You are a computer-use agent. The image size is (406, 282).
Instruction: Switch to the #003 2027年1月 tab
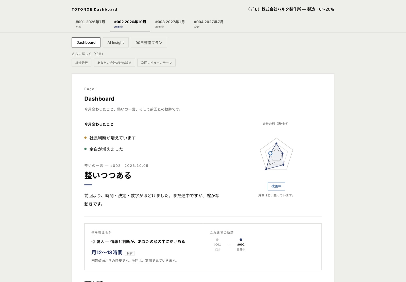[x=170, y=24]
